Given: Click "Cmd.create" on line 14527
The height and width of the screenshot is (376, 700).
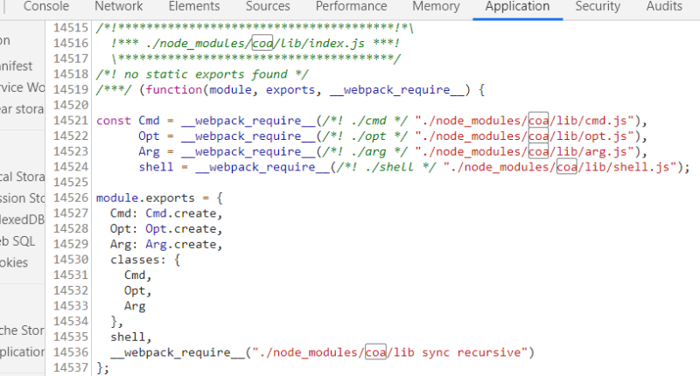Looking at the screenshot, I should [x=181, y=213].
